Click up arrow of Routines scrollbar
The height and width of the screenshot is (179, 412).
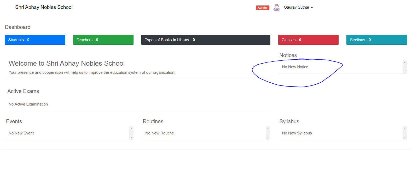[268, 129]
